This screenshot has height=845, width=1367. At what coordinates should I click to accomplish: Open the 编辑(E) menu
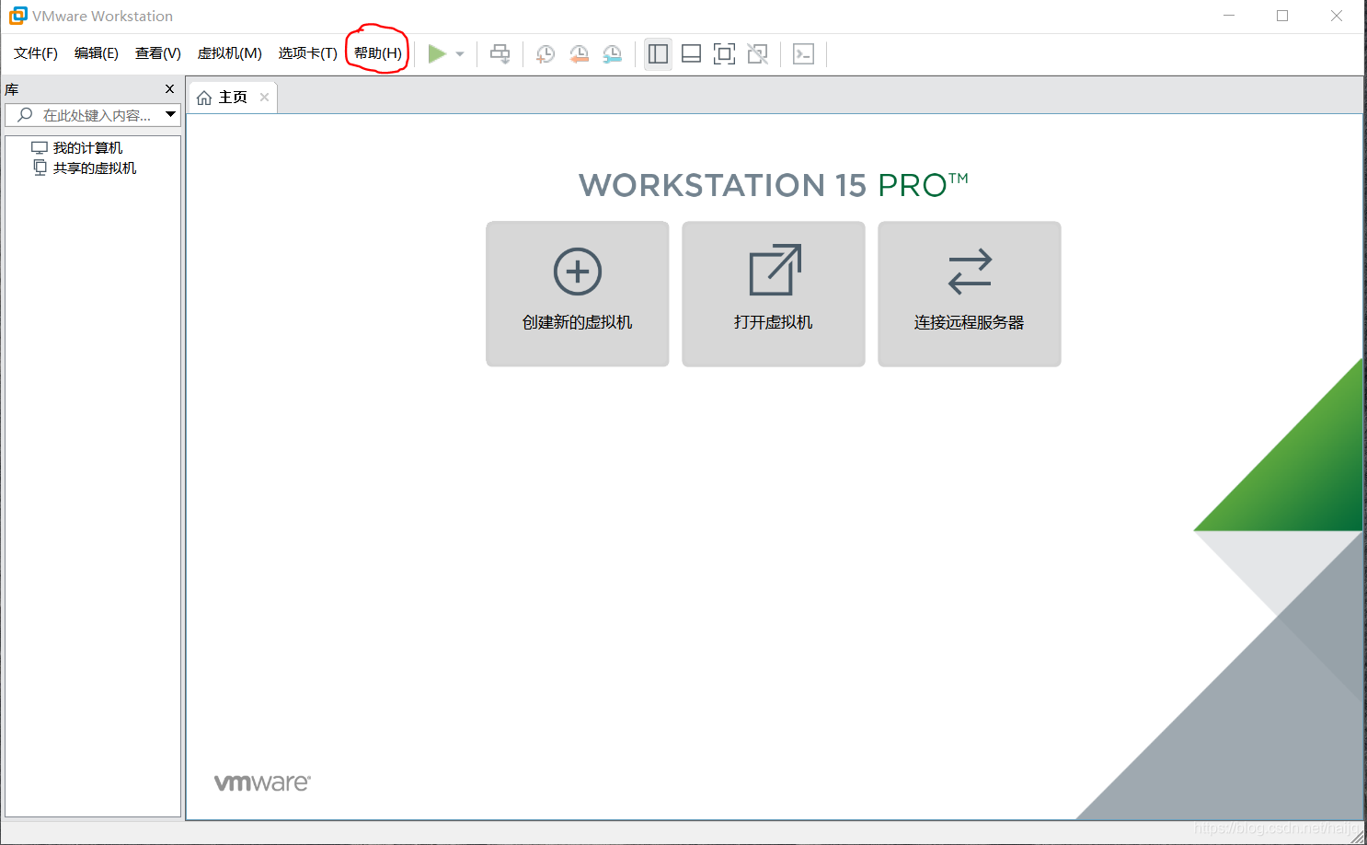tap(97, 53)
